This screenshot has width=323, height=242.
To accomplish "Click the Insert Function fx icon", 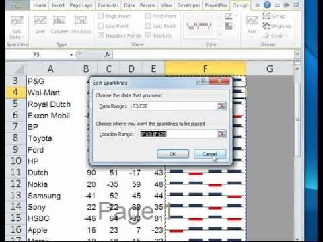I will [x=107, y=54].
